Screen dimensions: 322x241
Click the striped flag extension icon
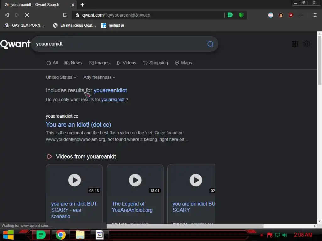271,15
